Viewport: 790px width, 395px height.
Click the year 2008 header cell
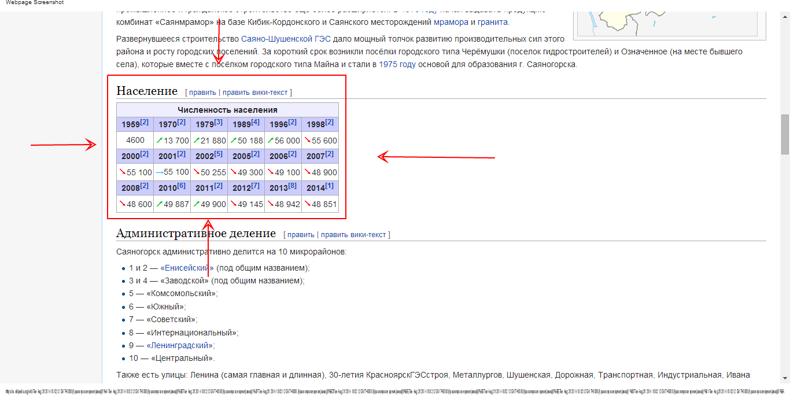pos(135,188)
